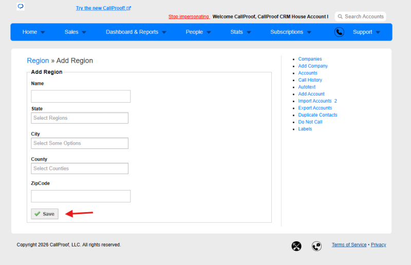Expand Dashboard & Reports arrow
The height and width of the screenshot is (265, 411).
click(x=164, y=32)
